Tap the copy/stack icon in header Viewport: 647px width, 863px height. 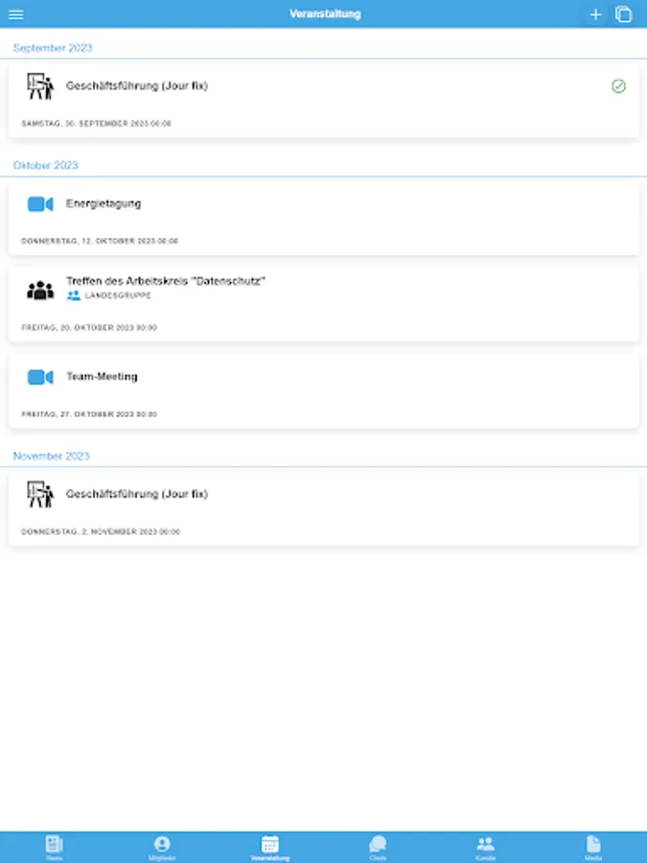623,14
